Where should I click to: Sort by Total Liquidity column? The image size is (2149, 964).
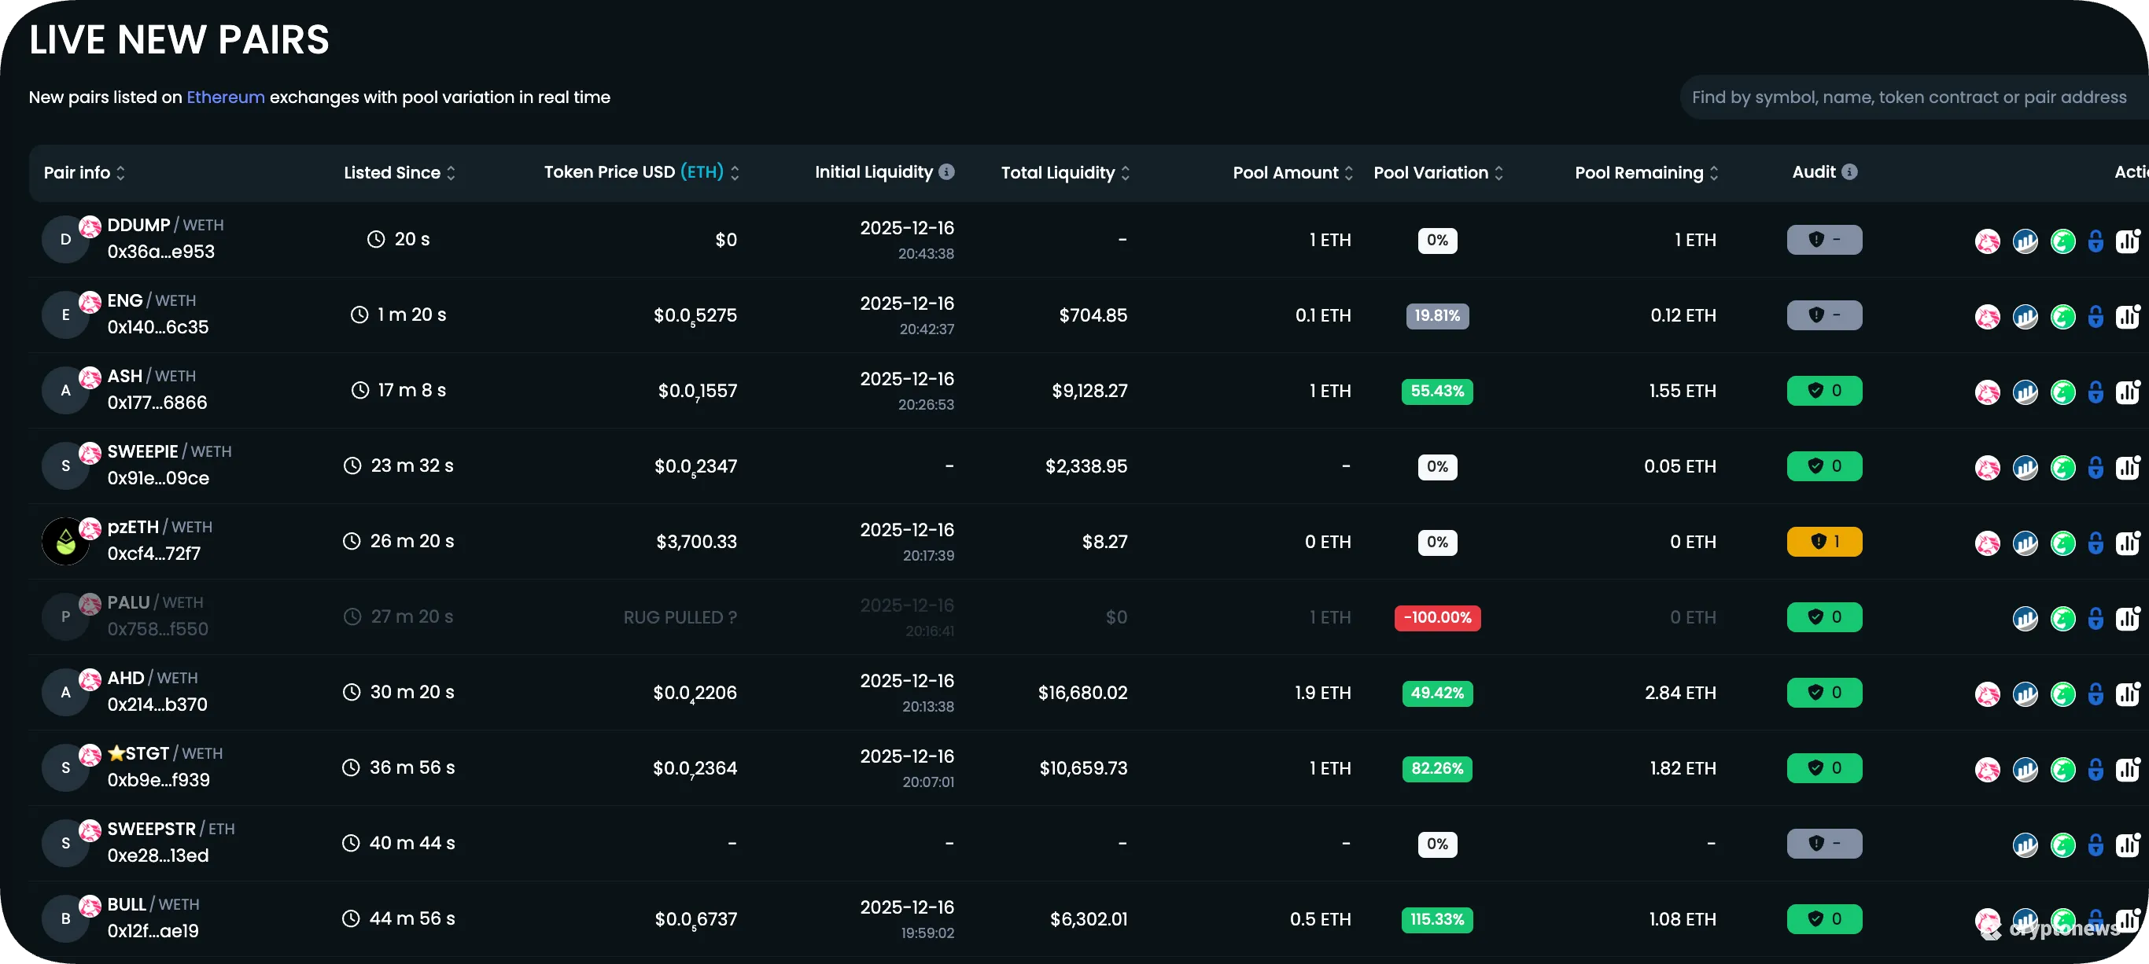coord(1065,173)
